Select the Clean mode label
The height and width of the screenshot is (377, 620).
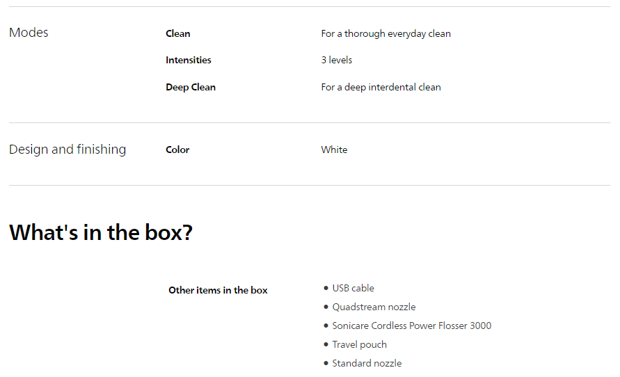177,33
